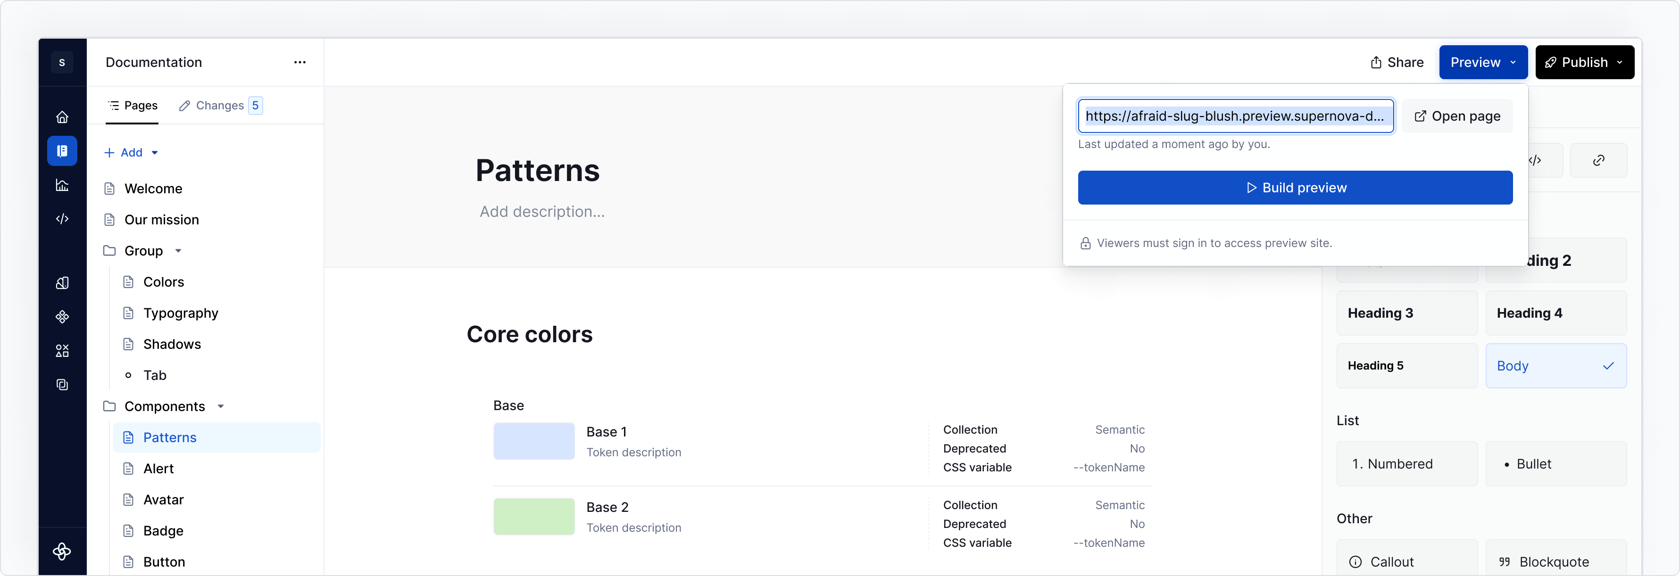Select the Assets icon in the left sidebar
This screenshot has width=1680, height=576.
tap(62, 351)
